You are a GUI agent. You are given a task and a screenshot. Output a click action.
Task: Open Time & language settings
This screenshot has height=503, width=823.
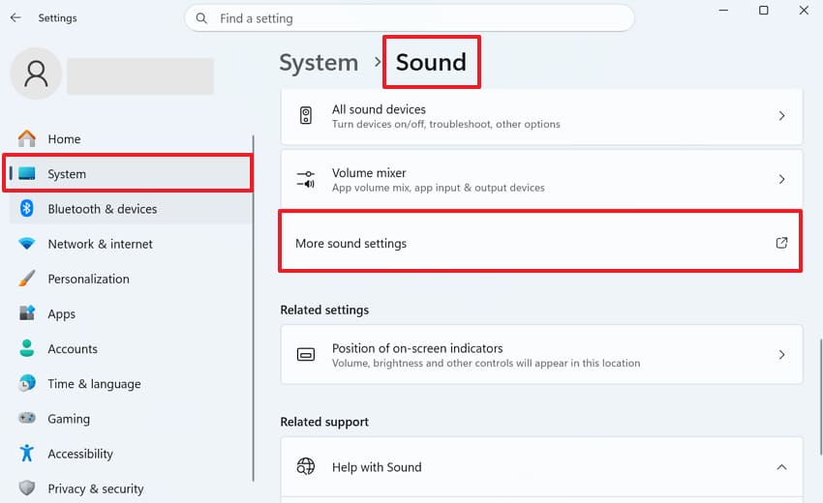(130, 384)
